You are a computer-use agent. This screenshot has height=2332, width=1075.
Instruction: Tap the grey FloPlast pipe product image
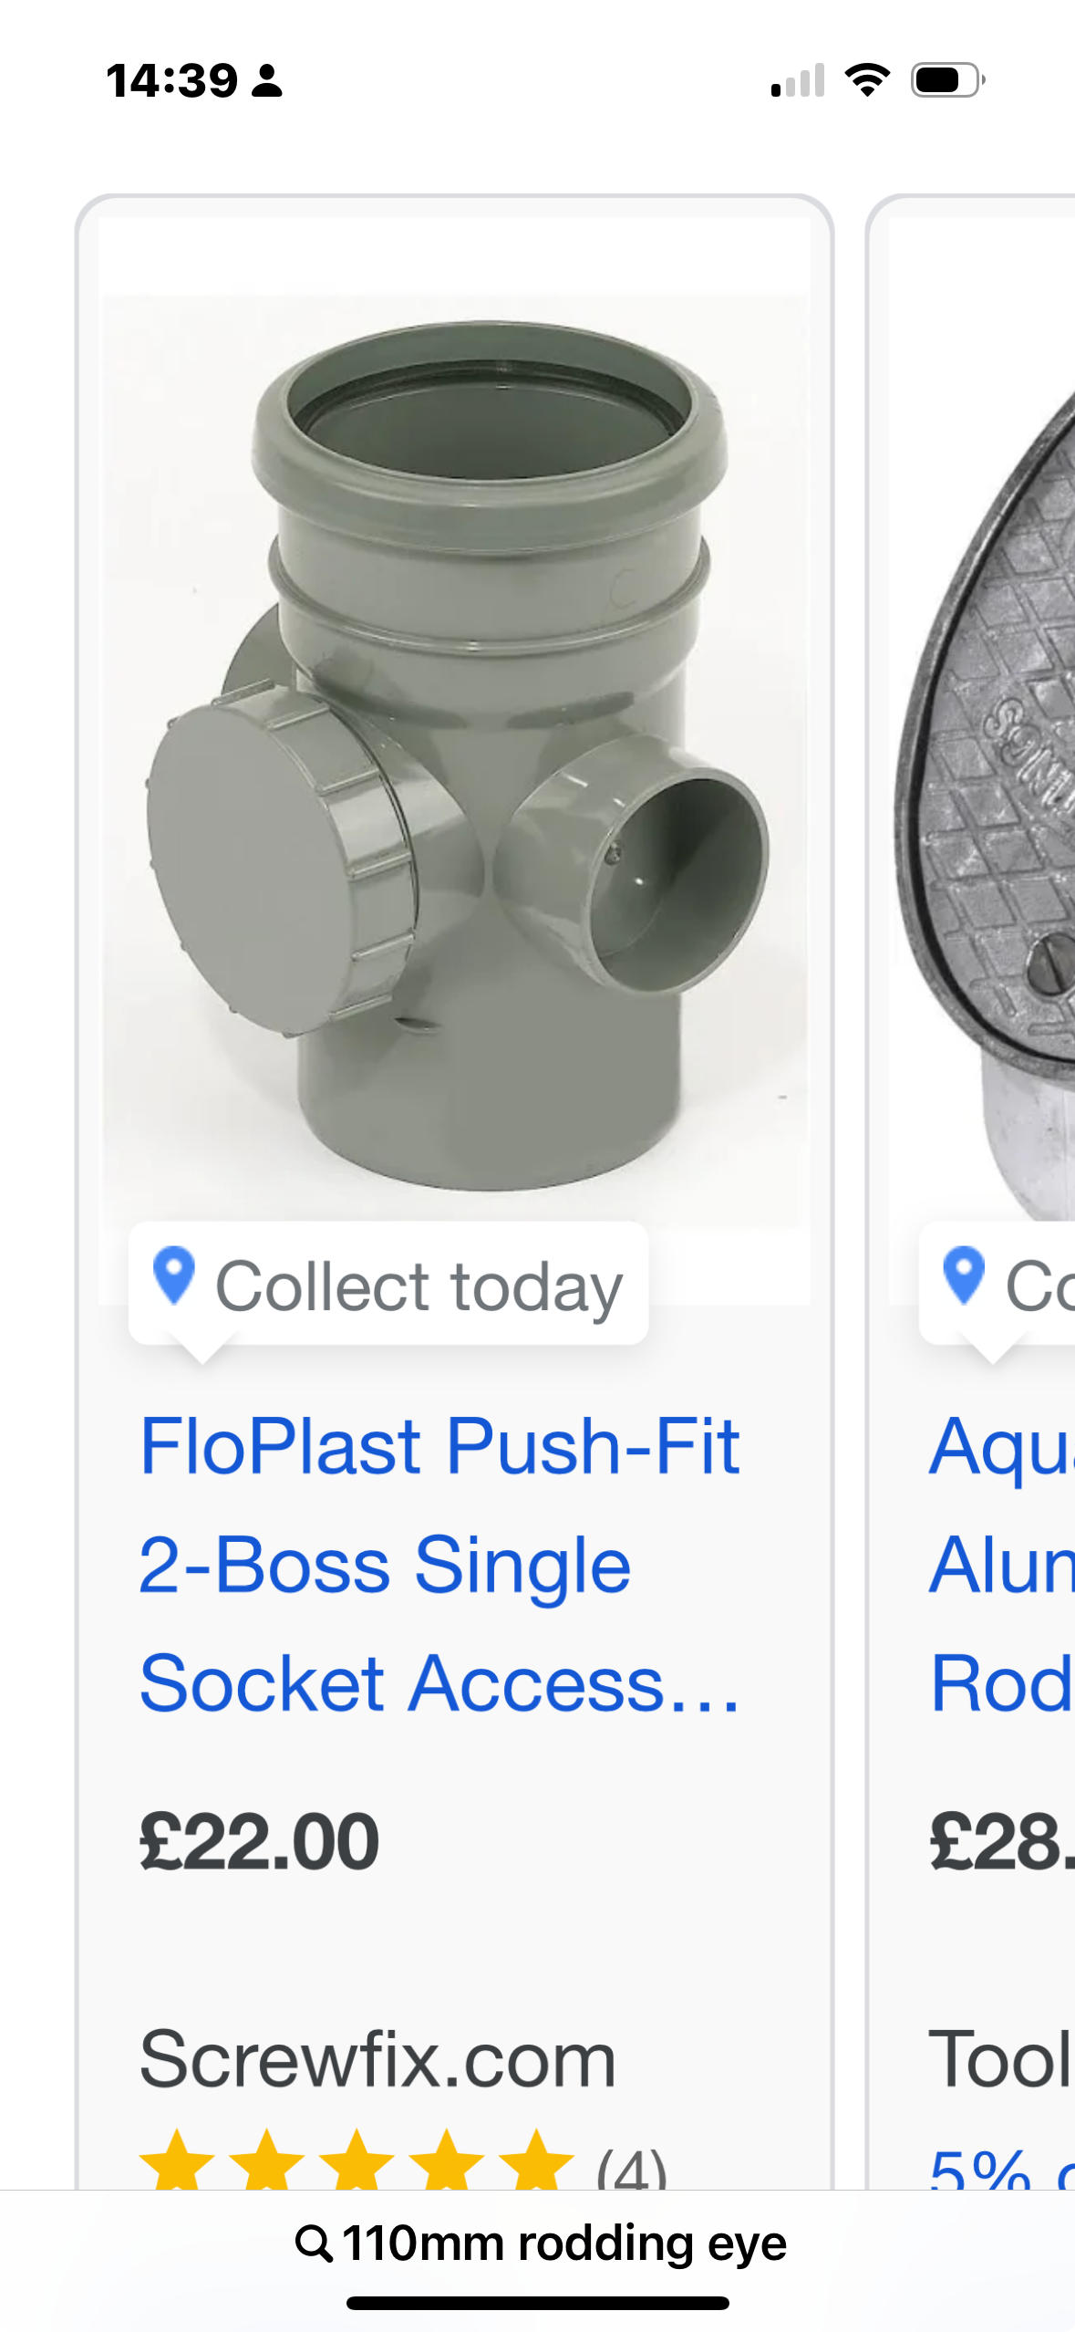(454, 757)
